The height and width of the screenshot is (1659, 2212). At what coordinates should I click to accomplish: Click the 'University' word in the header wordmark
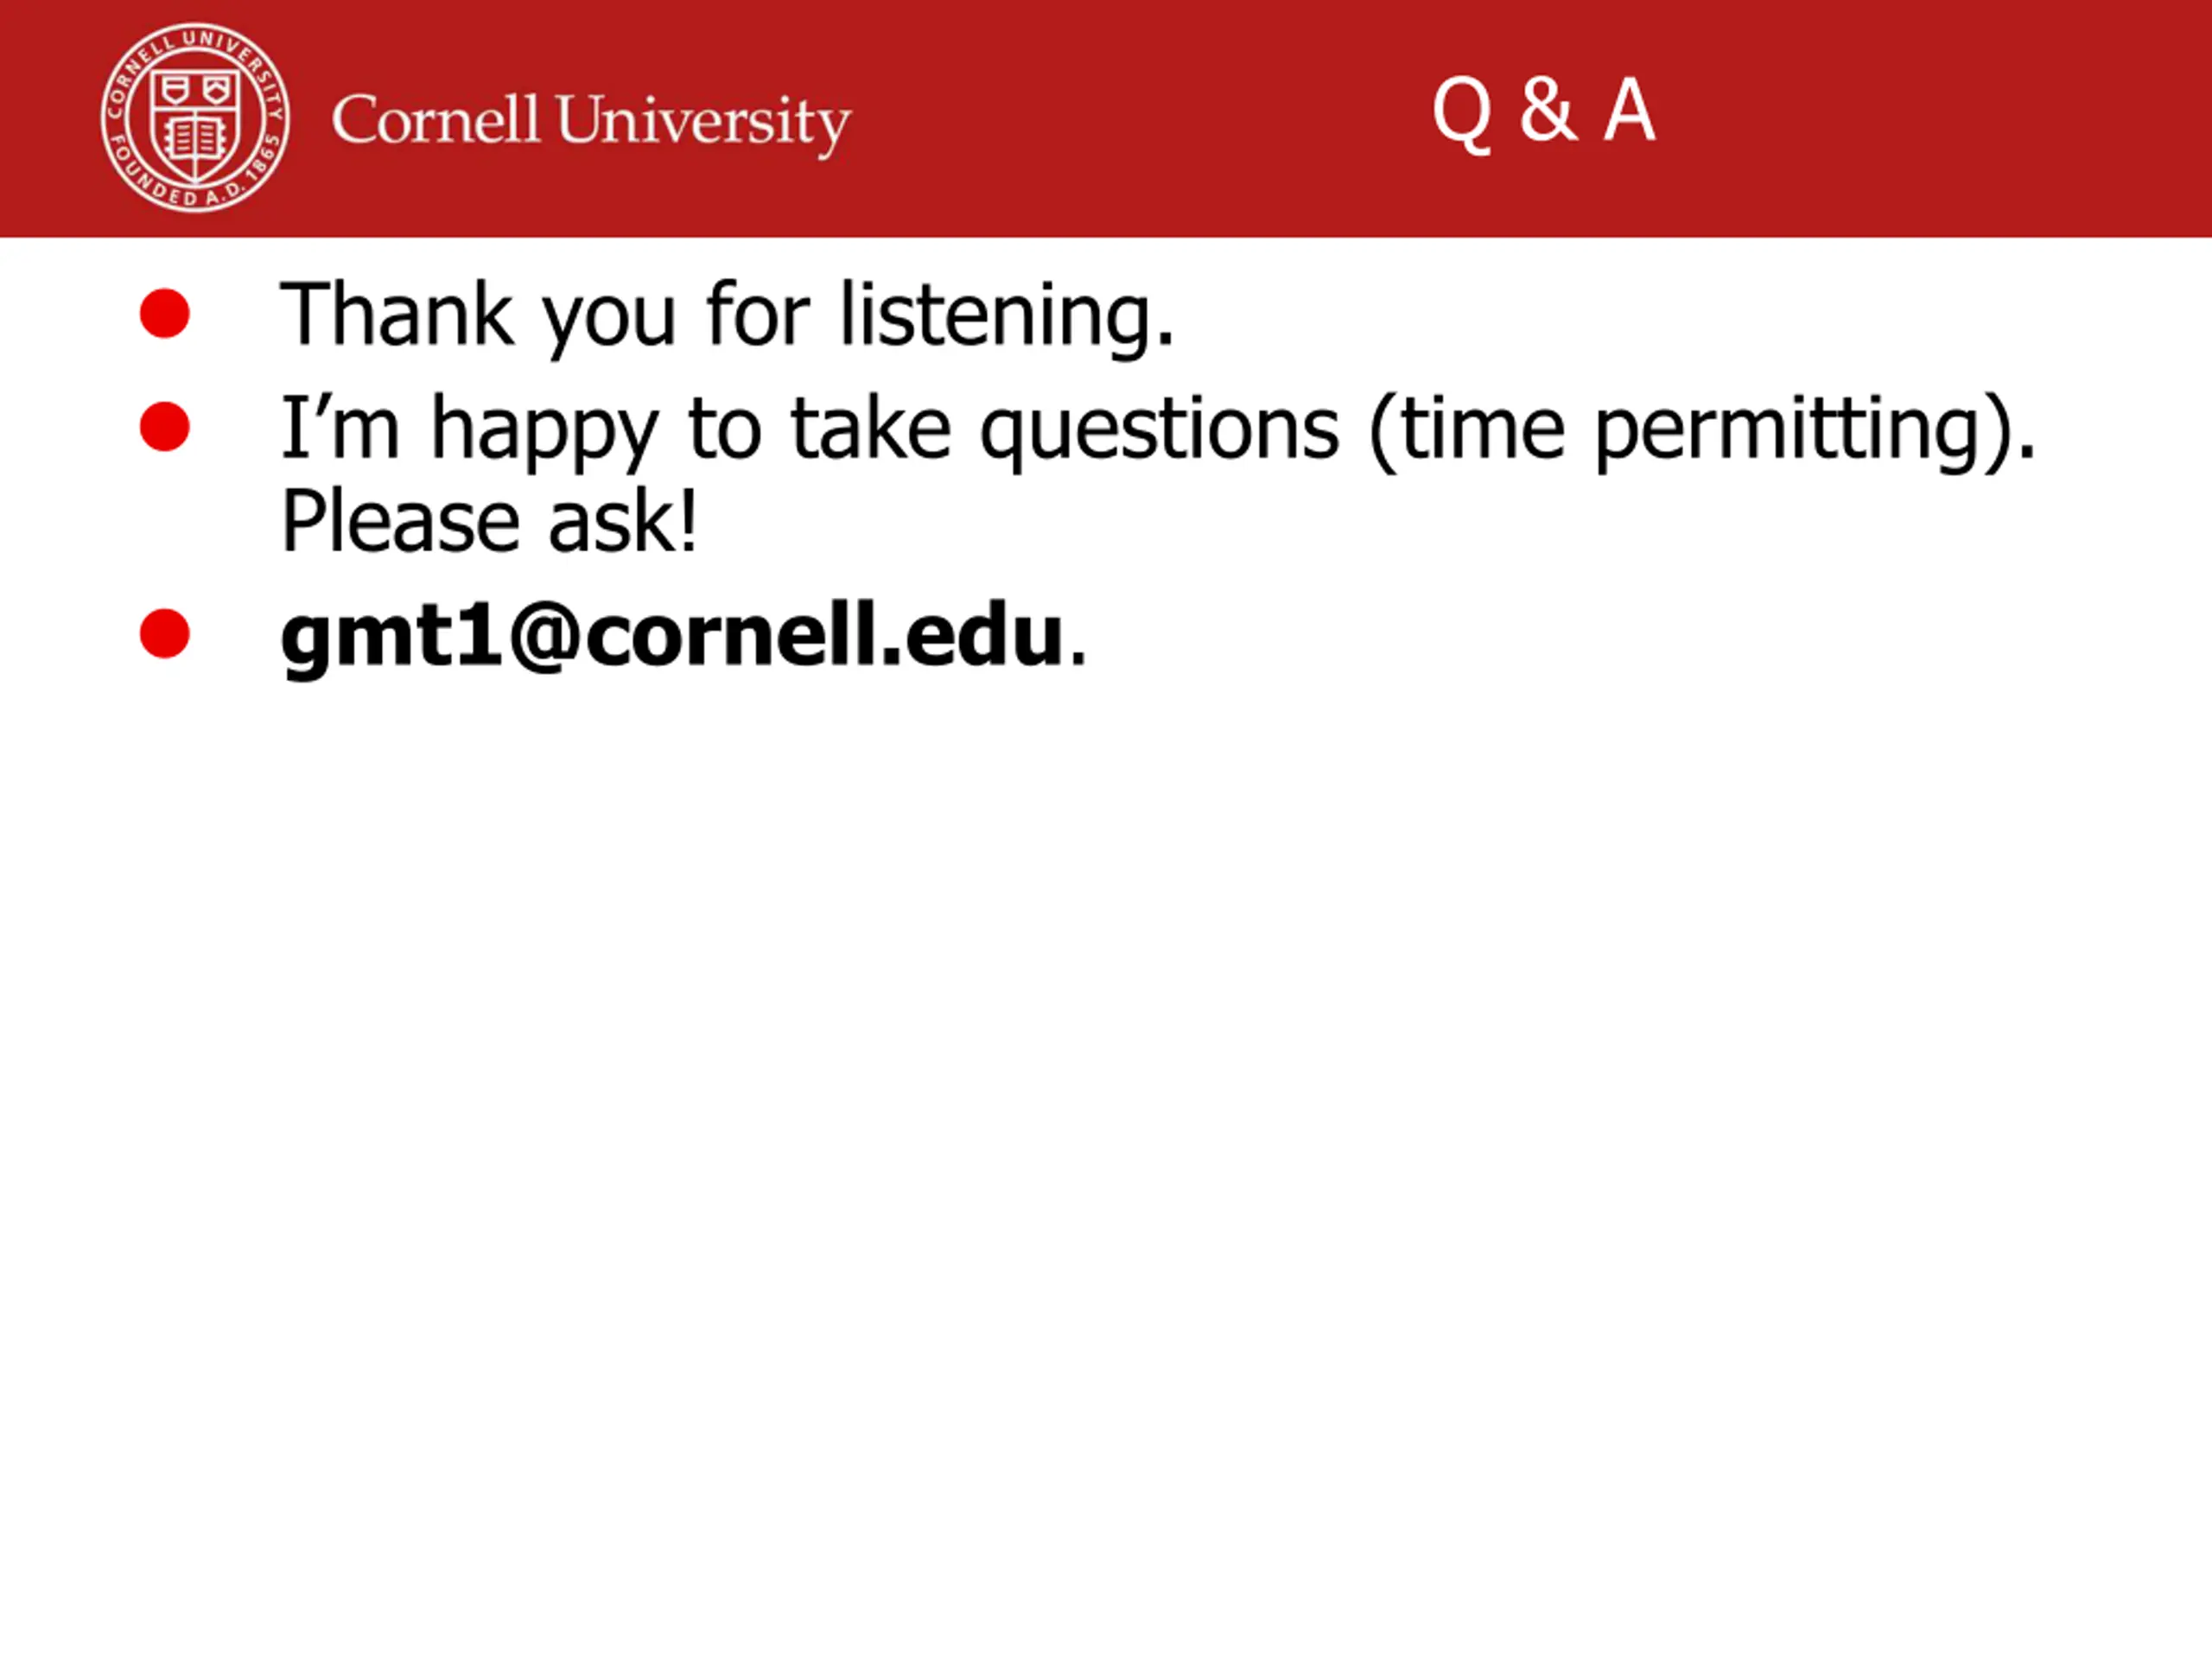click(703, 124)
